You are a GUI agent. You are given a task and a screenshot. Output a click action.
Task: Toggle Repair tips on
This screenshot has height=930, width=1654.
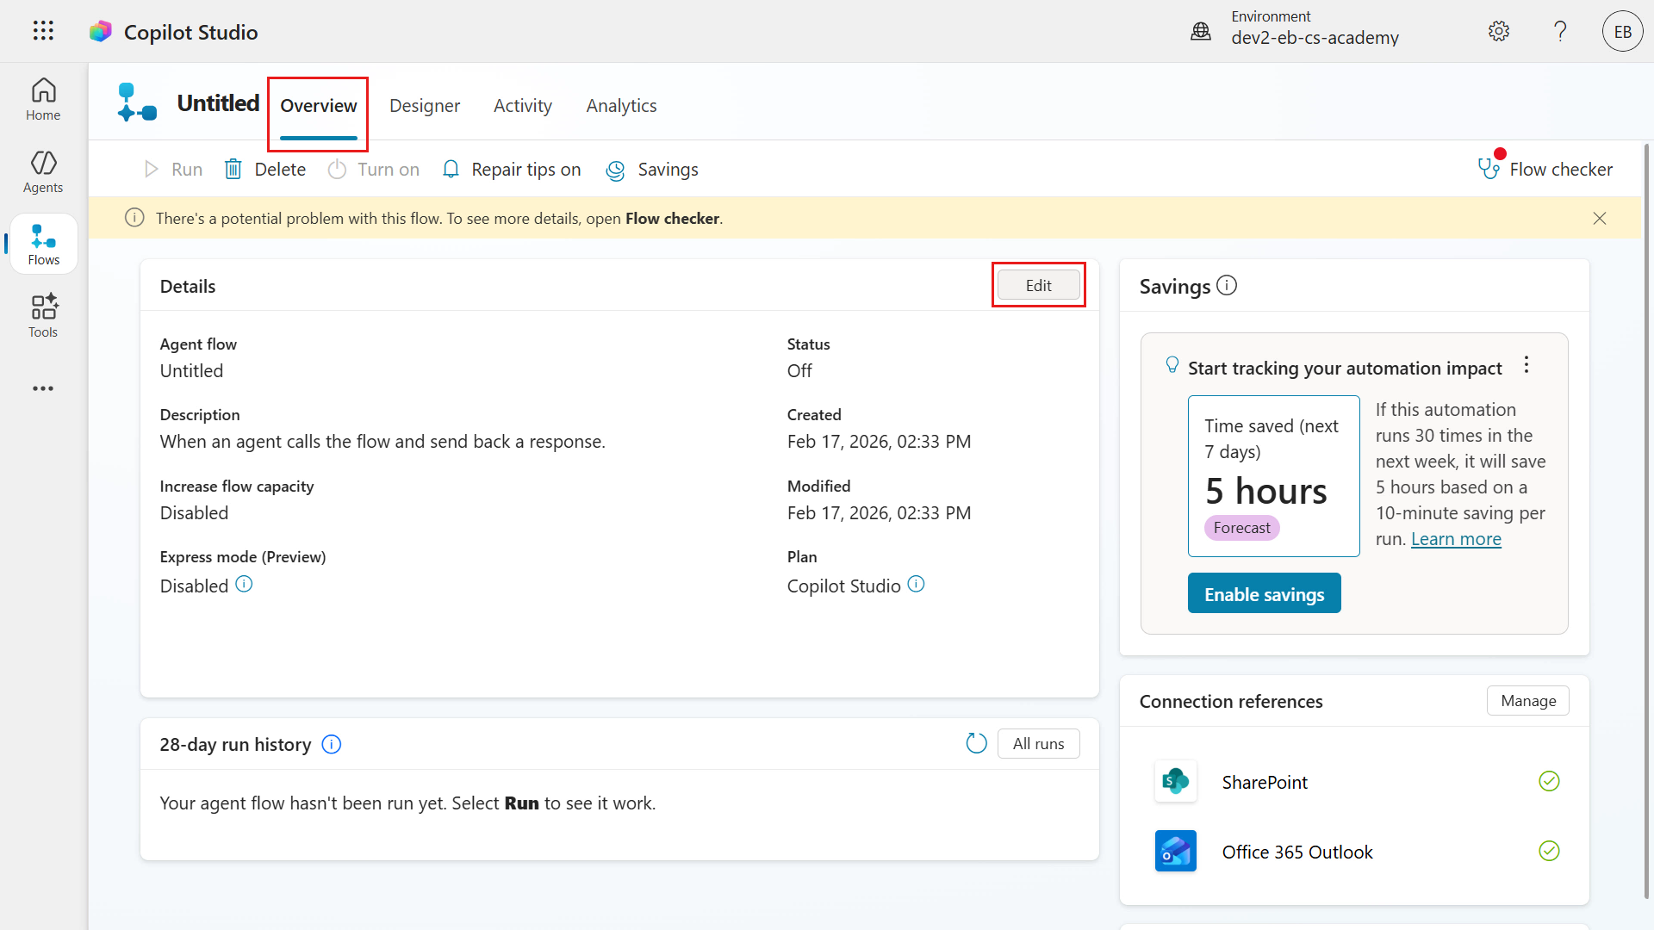tap(511, 170)
